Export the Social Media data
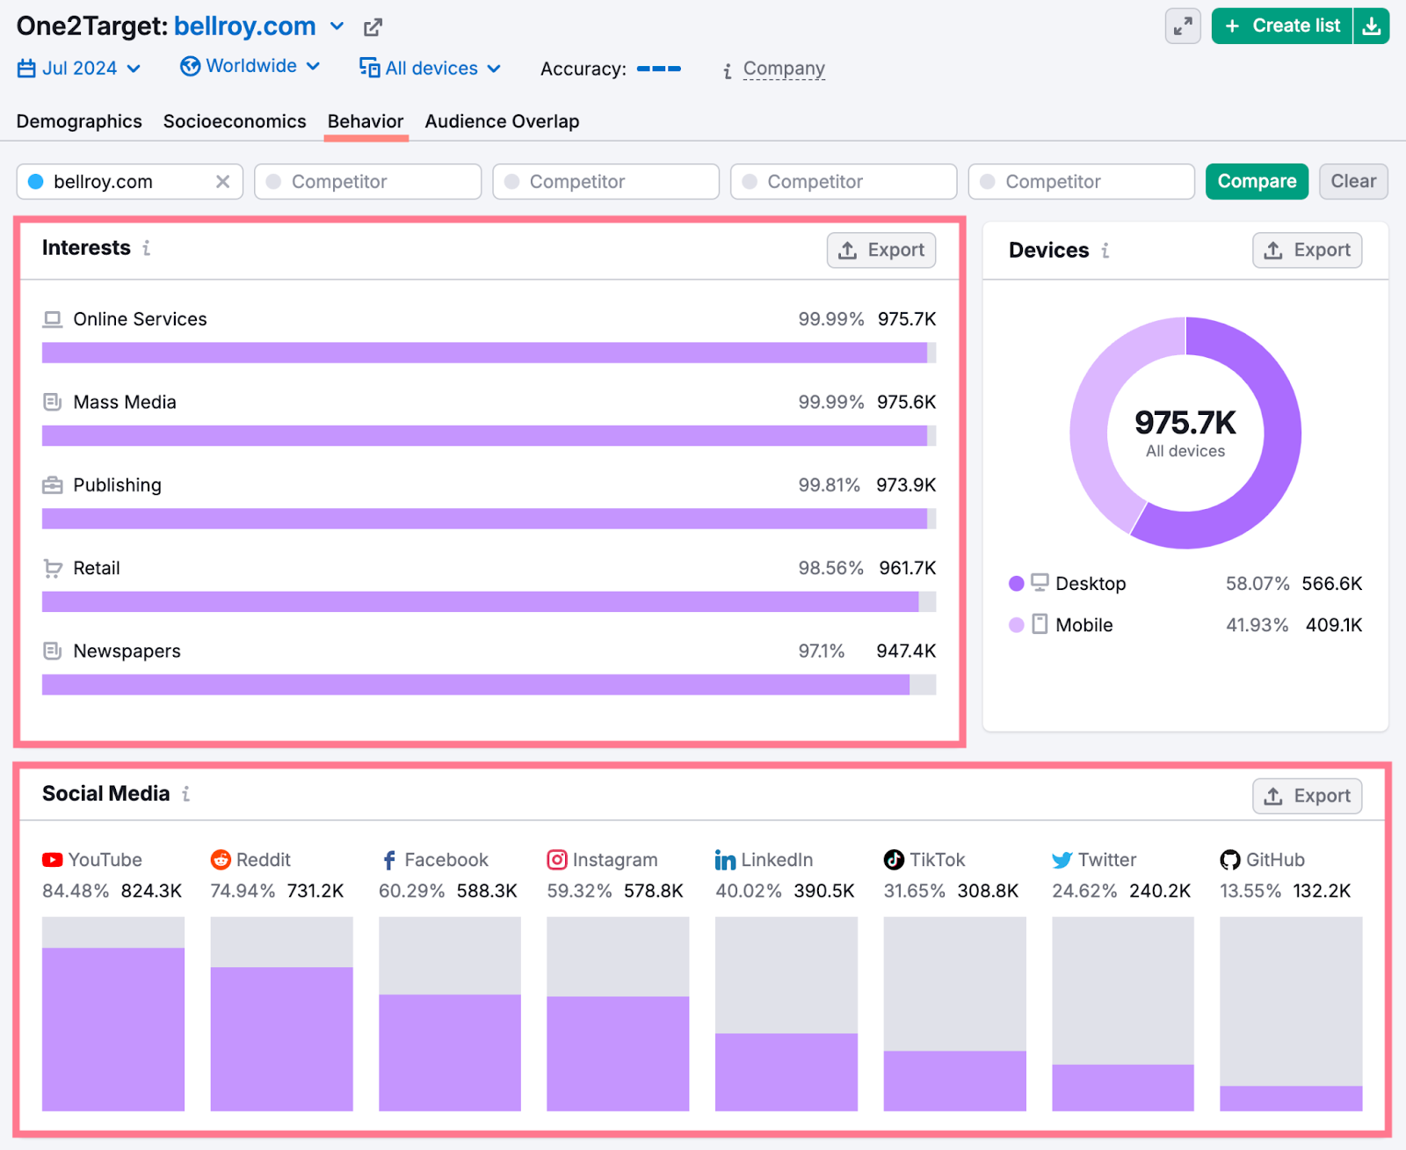 1308,797
